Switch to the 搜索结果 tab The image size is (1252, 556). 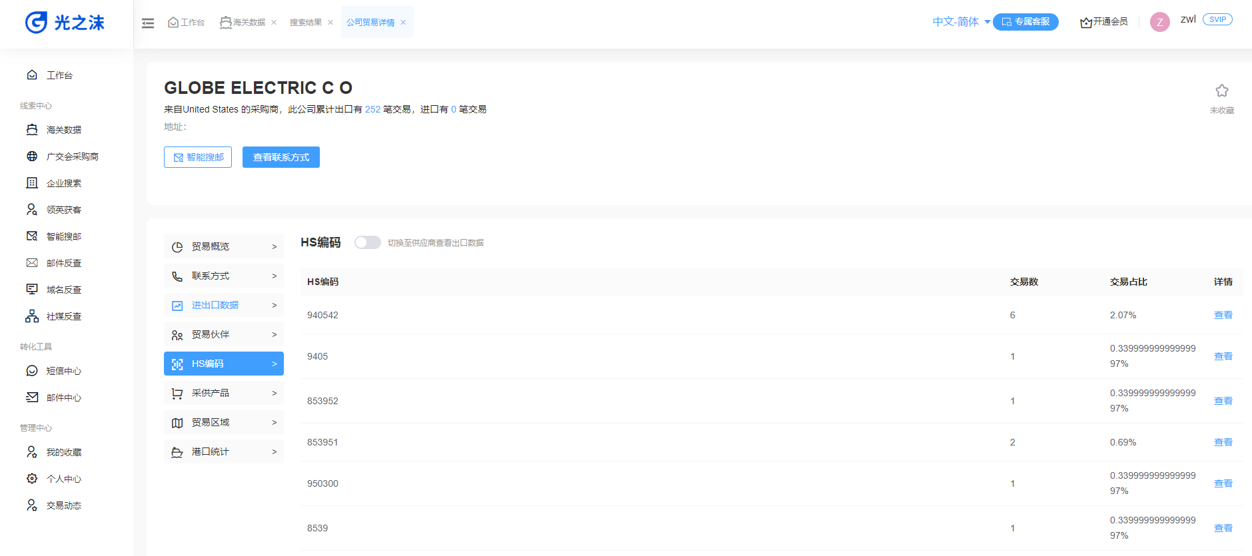(305, 23)
